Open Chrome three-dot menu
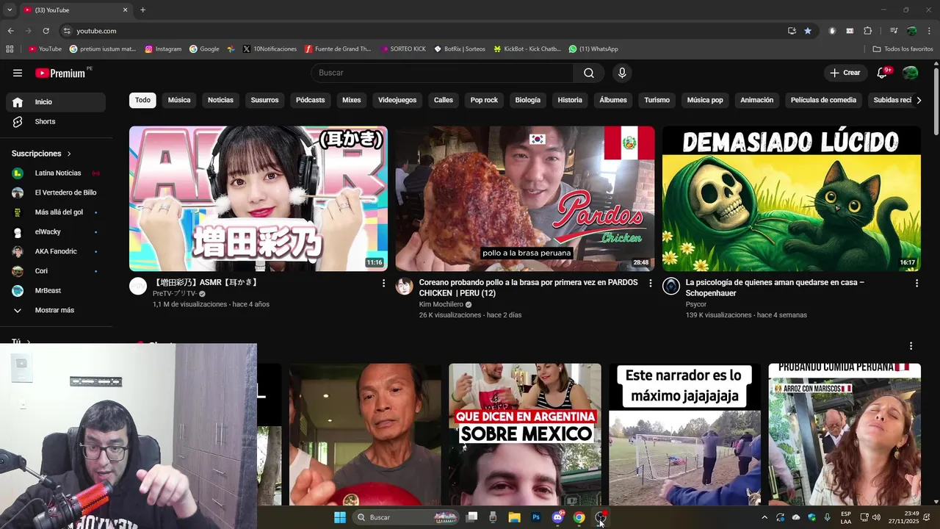The width and height of the screenshot is (940, 529). (929, 31)
